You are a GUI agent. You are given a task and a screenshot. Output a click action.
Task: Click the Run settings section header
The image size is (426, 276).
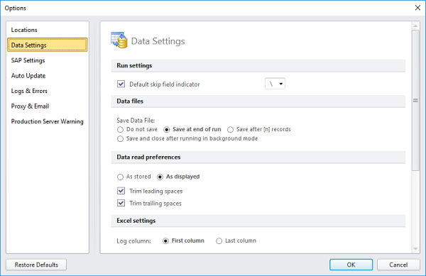[258, 66]
